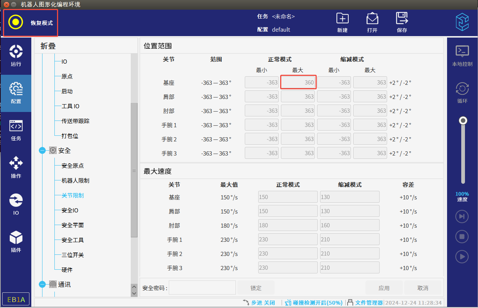Click the speed slider handle

click(x=463, y=121)
